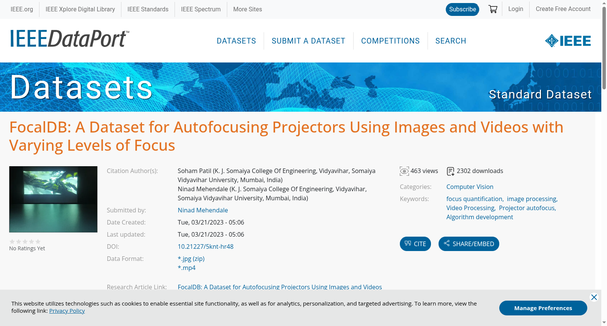
Task: Open IEEE Spectrum link
Action: [201, 9]
